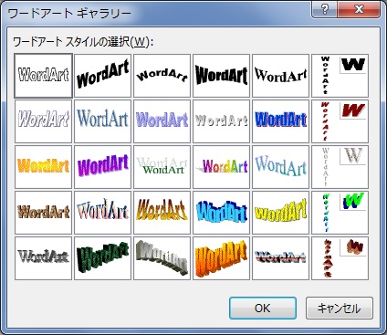Click the キャンセル button
This screenshot has width=387, height=335.
tap(340, 308)
